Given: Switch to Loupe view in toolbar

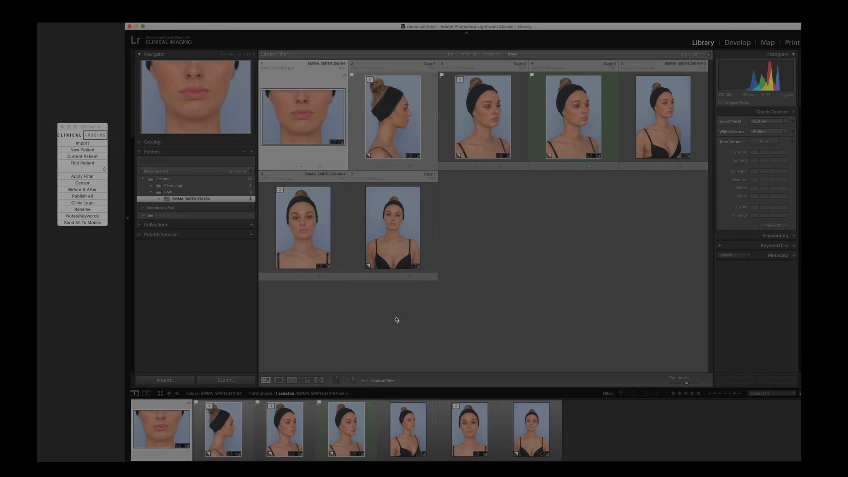Looking at the screenshot, I should [x=279, y=380].
